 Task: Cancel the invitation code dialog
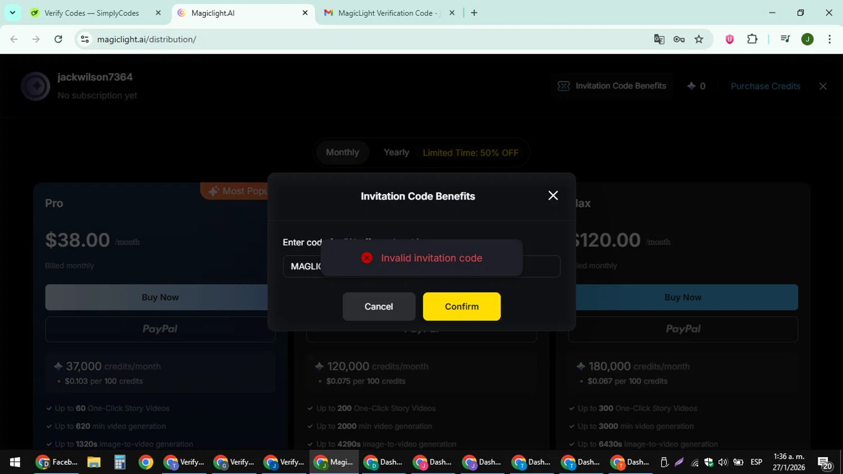pyautogui.click(x=379, y=306)
